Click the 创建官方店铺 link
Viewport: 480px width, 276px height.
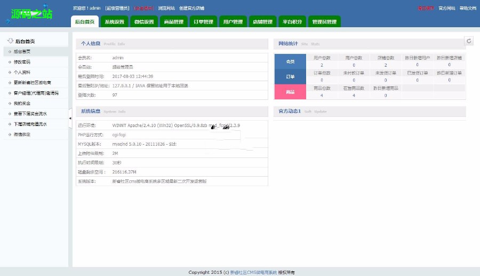tap(191, 8)
